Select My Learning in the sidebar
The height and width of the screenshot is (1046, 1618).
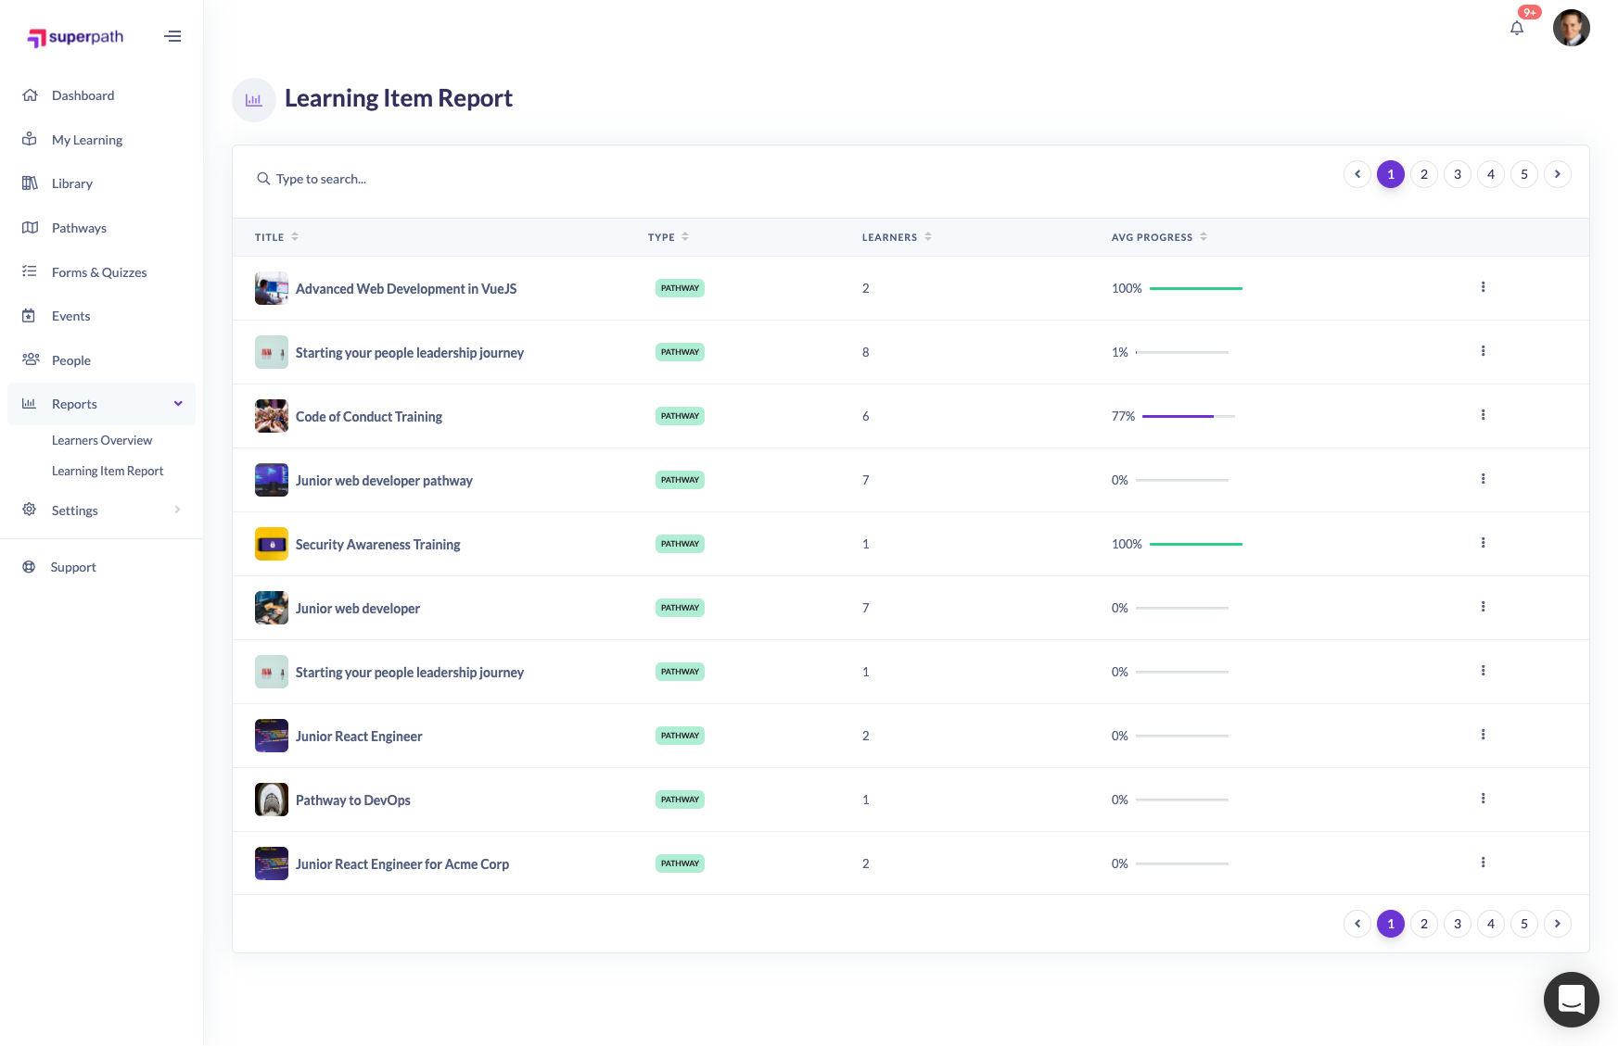[86, 139]
